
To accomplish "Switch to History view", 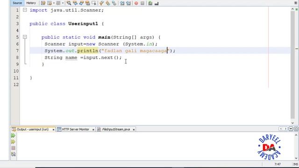I will tap(31, 3).
